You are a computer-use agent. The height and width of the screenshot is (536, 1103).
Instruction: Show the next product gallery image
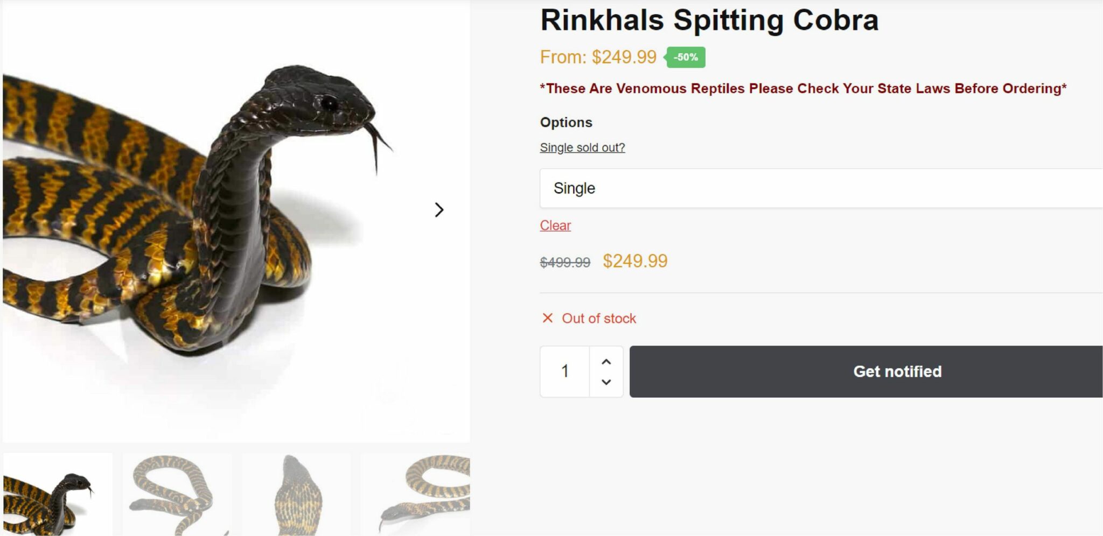[439, 210]
